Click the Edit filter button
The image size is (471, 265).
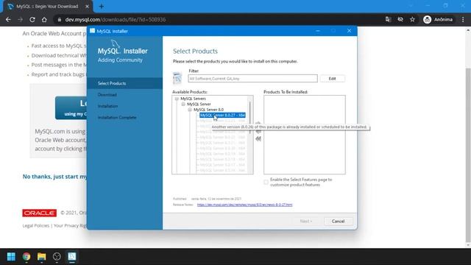point(332,79)
